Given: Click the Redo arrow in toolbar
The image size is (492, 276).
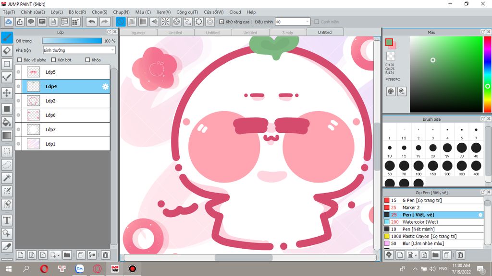Looking at the screenshot, I should [105, 22].
